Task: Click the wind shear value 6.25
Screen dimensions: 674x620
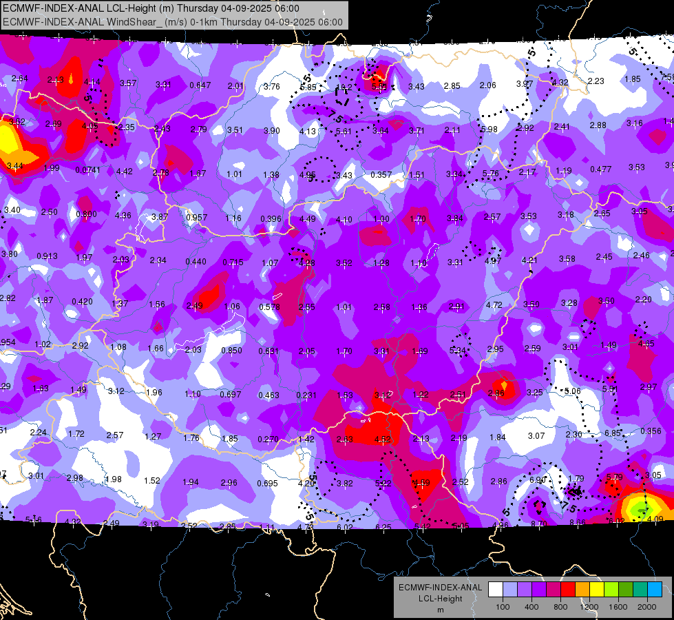Action: point(383,526)
